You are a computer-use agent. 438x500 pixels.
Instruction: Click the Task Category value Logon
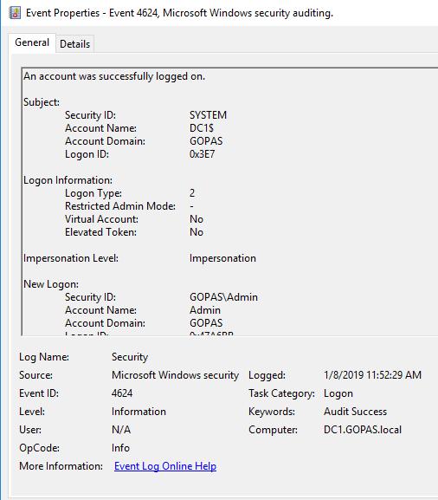[338, 393]
